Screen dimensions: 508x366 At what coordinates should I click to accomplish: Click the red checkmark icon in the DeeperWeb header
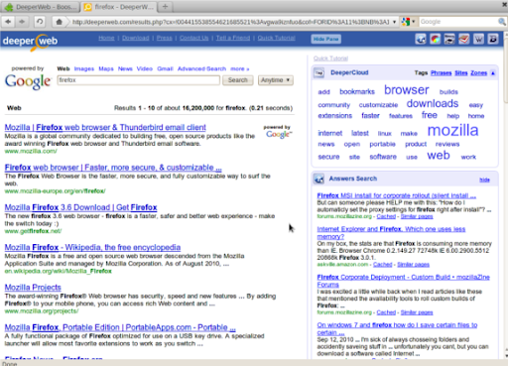(463, 39)
